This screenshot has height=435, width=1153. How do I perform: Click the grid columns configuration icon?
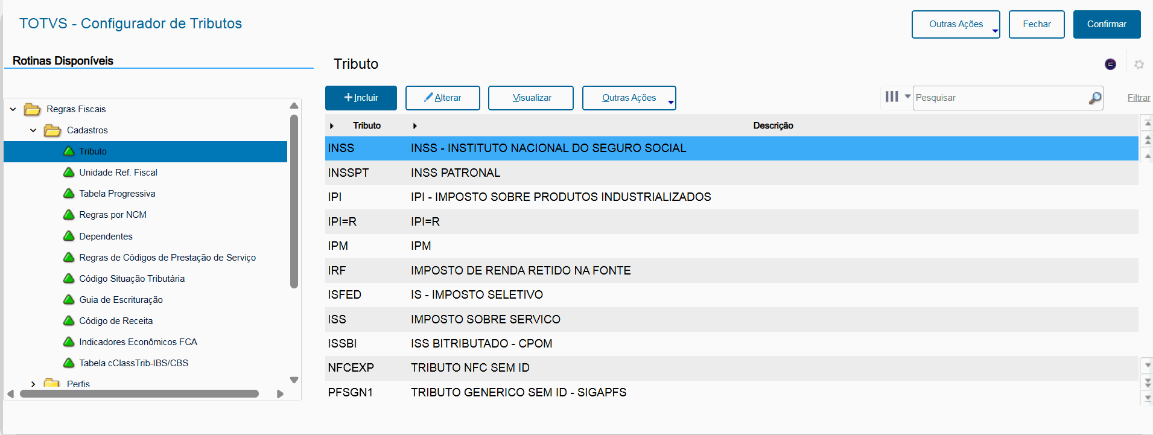[892, 97]
